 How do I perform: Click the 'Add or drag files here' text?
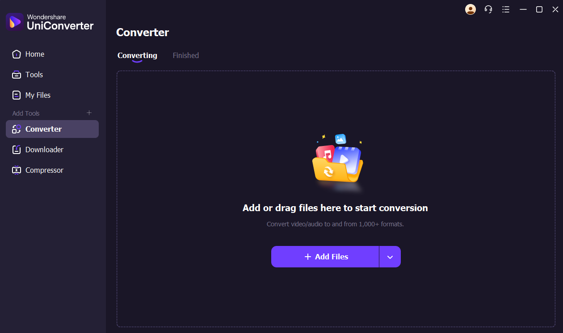[x=335, y=208]
